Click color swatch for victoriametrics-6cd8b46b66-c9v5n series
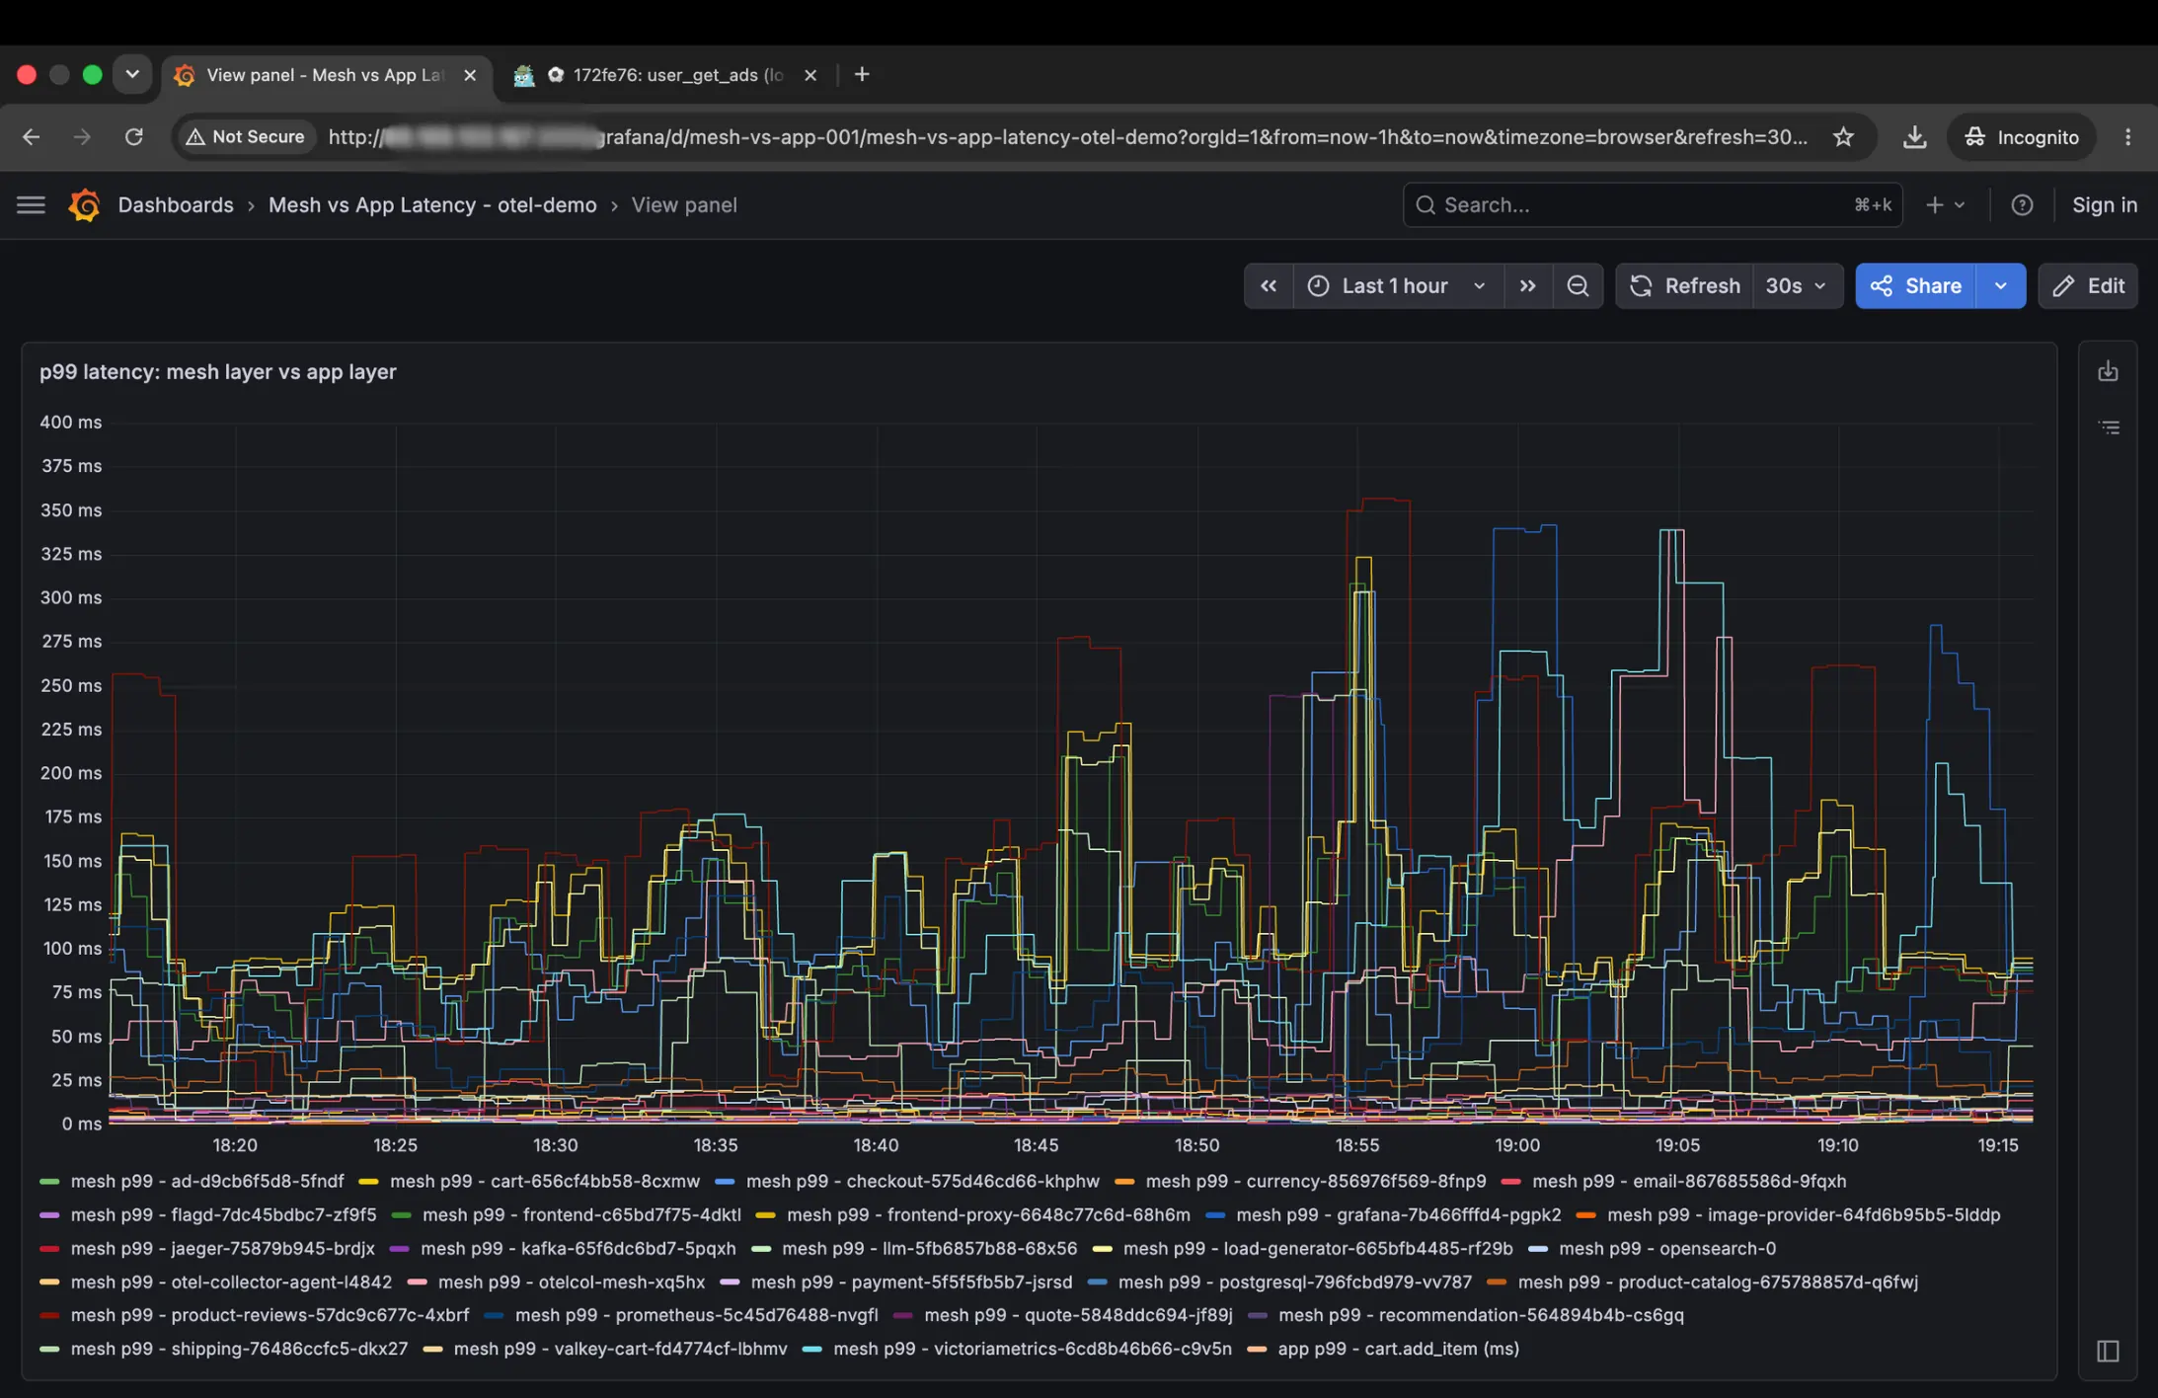The width and height of the screenshot is (2158, 1398). coord(812,1350)
